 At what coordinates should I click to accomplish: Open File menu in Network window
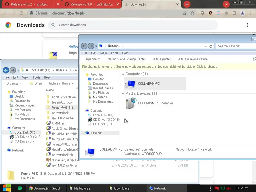(85, 53)
